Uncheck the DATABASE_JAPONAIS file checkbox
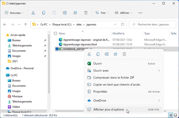This screenshot has height=118, width=179. (57, 49)
